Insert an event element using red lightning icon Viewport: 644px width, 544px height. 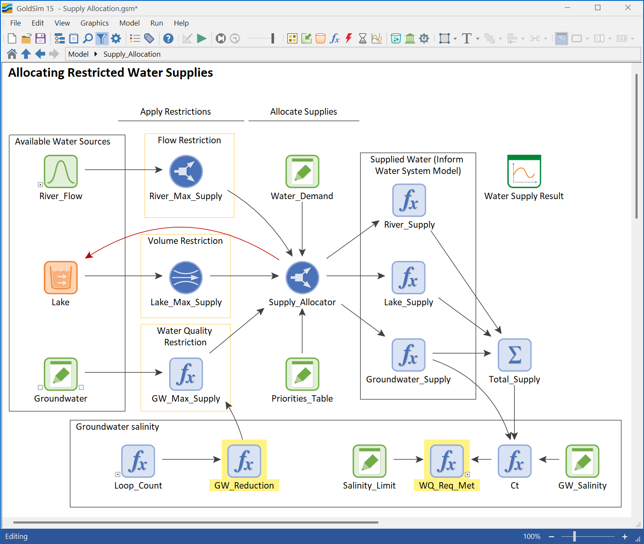pyautogui.click(x=349, y=38)
